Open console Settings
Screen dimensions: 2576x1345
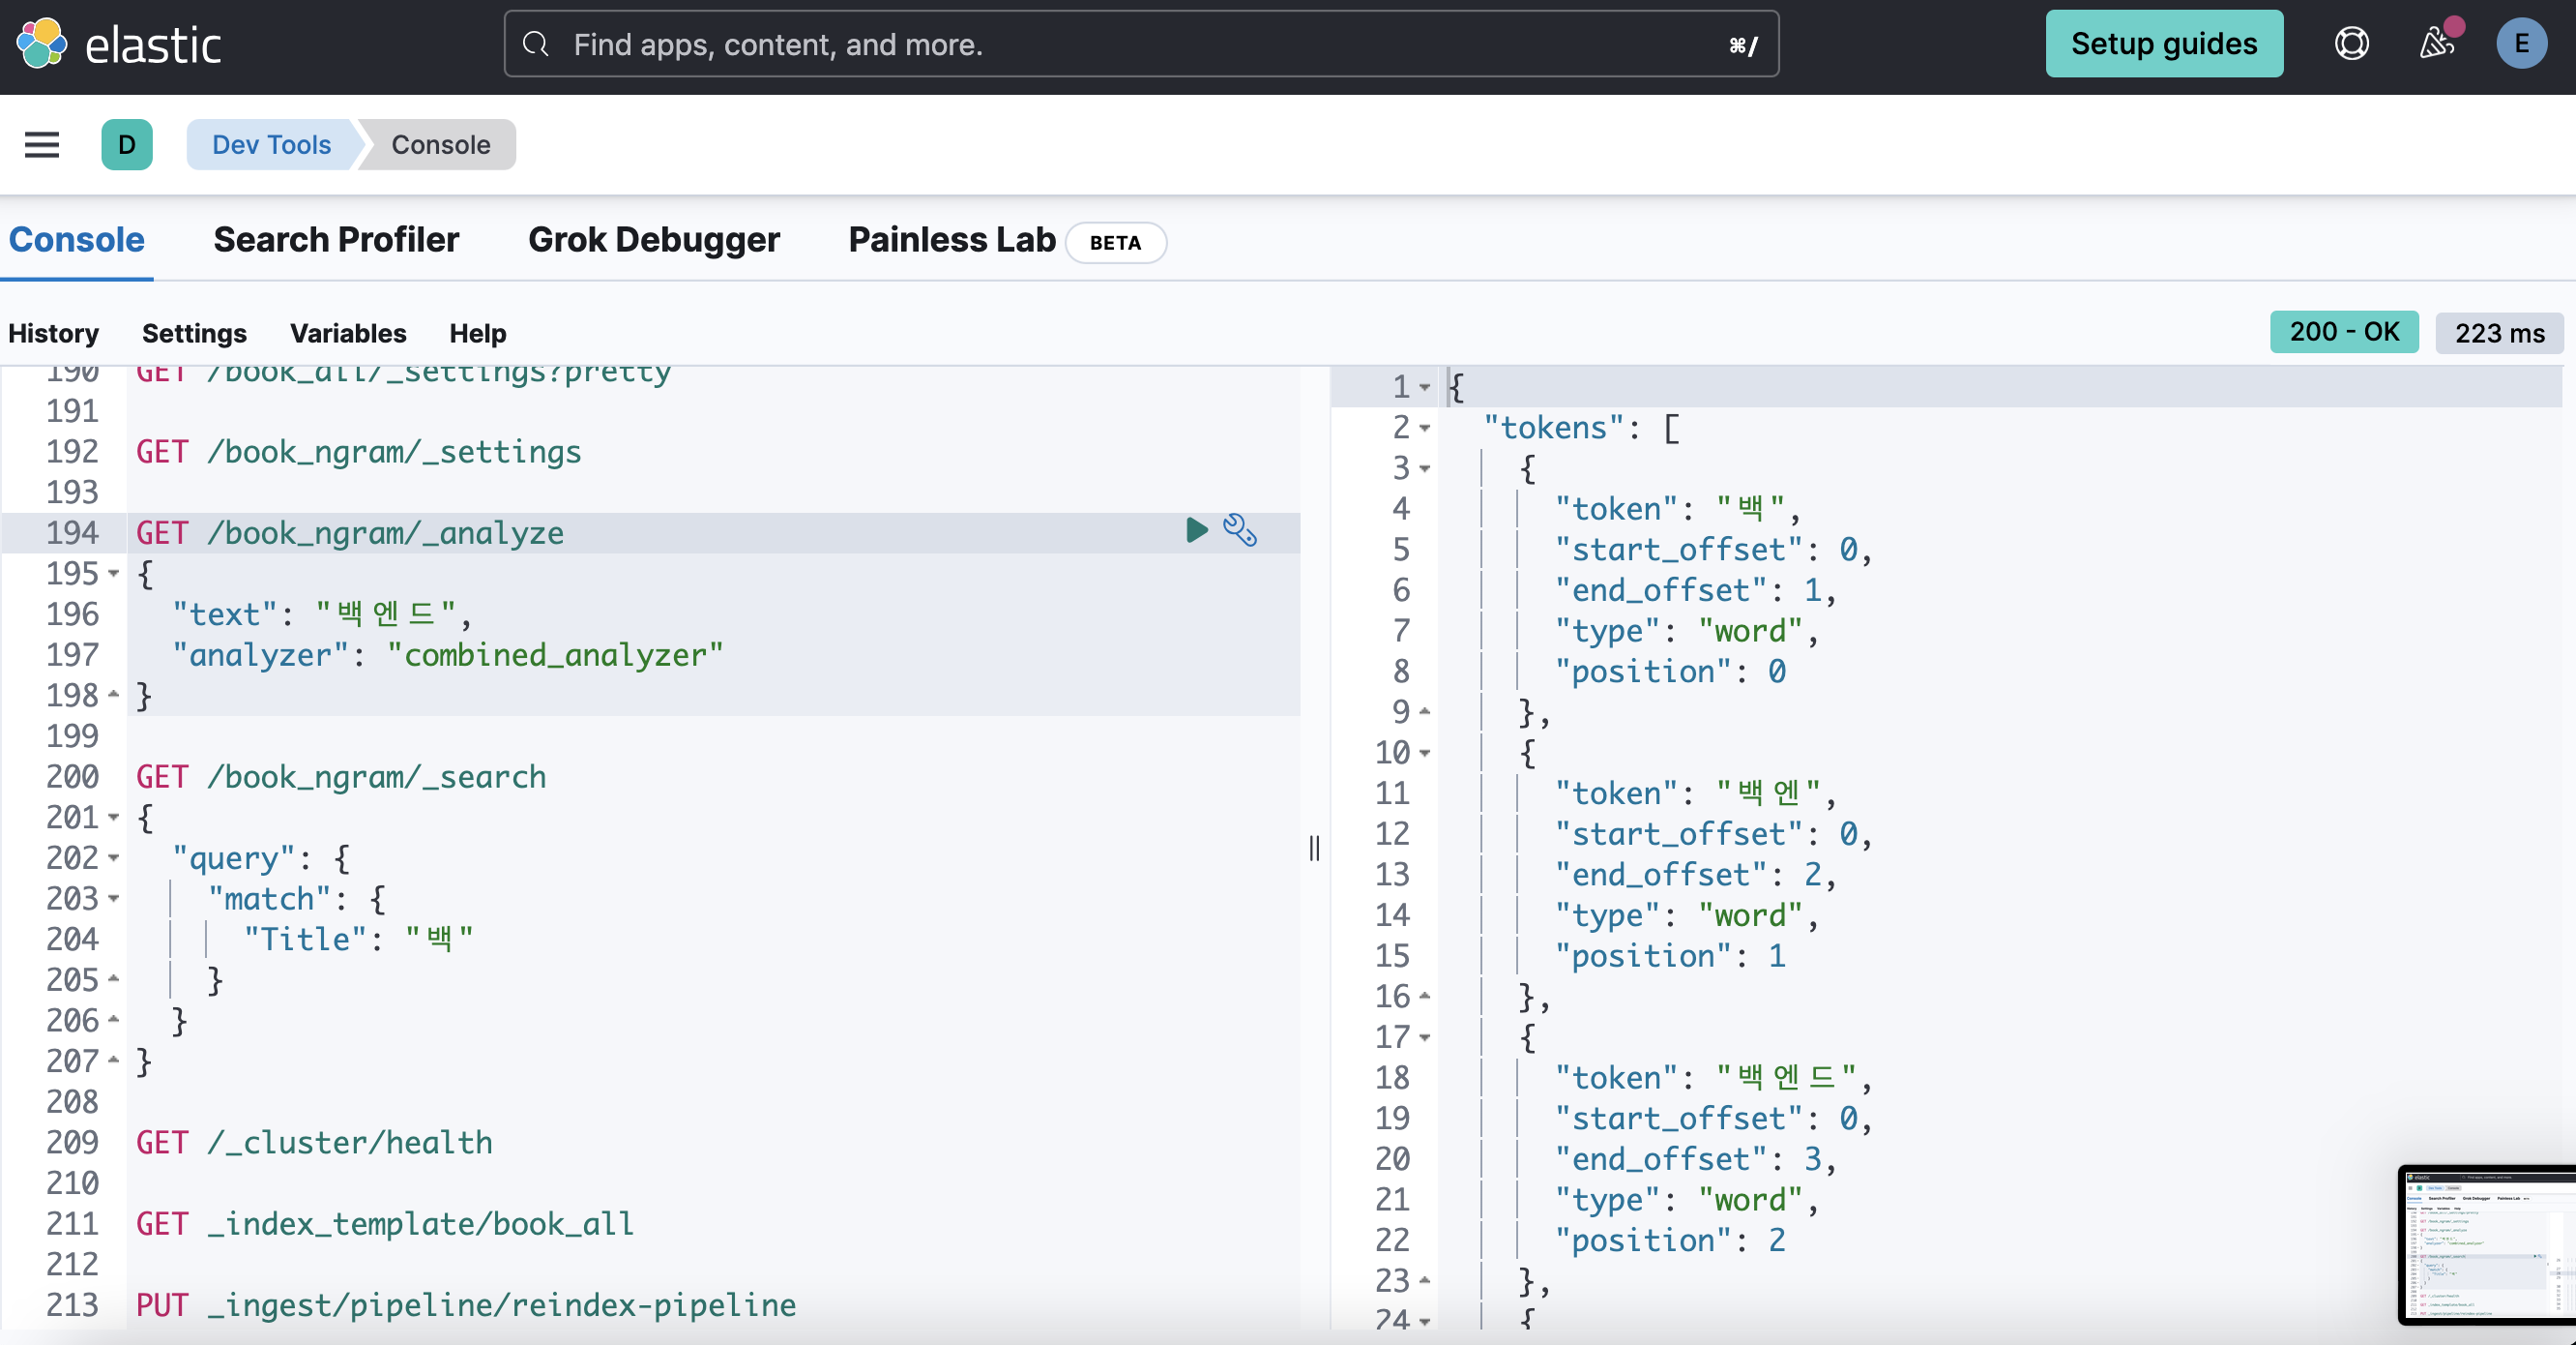click(x=194, y=333)
